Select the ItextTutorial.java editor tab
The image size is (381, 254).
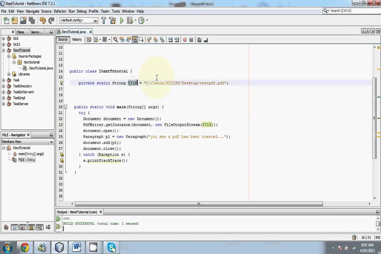pos(73,32)
